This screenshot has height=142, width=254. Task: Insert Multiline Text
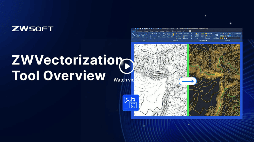(197, 36)
